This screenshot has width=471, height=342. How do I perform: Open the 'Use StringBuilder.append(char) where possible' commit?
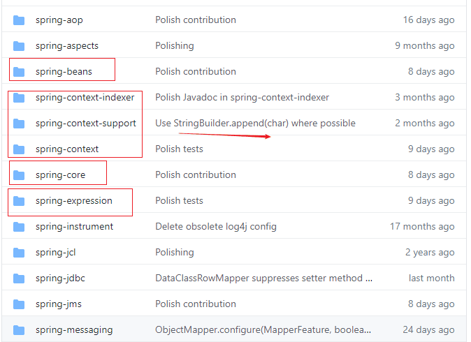(x=255, y=124)
